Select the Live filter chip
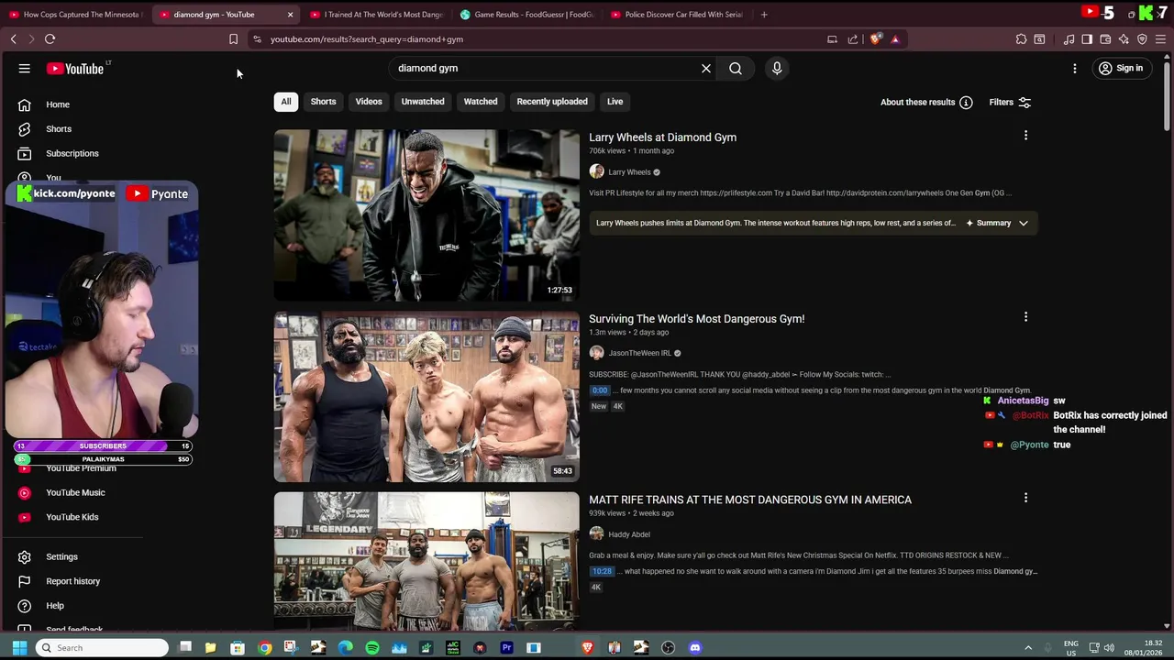 click(615, 102)
